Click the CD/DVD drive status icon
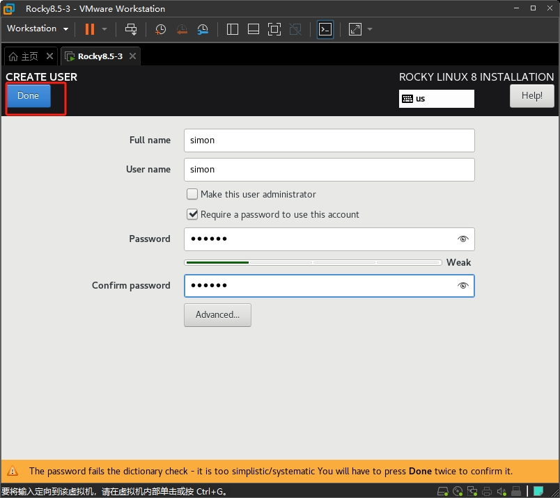Viewport: 560px width, 498px height. click(458, 491)
